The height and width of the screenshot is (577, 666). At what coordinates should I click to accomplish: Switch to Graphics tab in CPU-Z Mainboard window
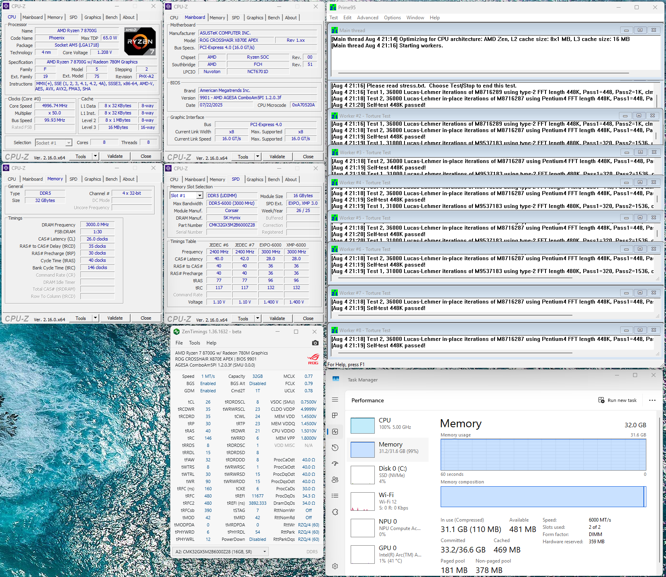click(x=255, y=18)
